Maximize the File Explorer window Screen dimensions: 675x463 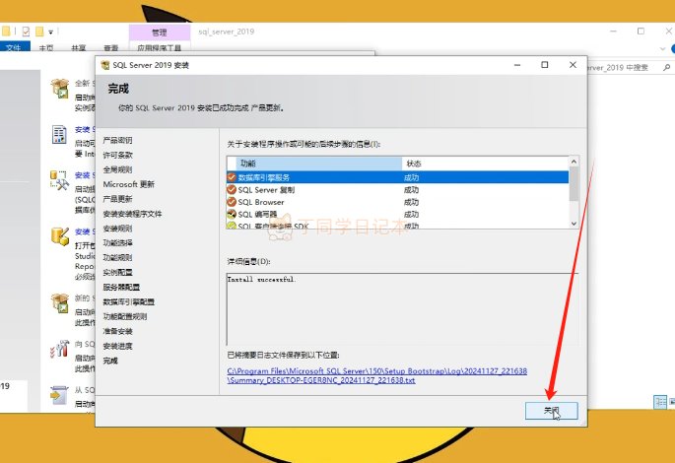(641, 31)
